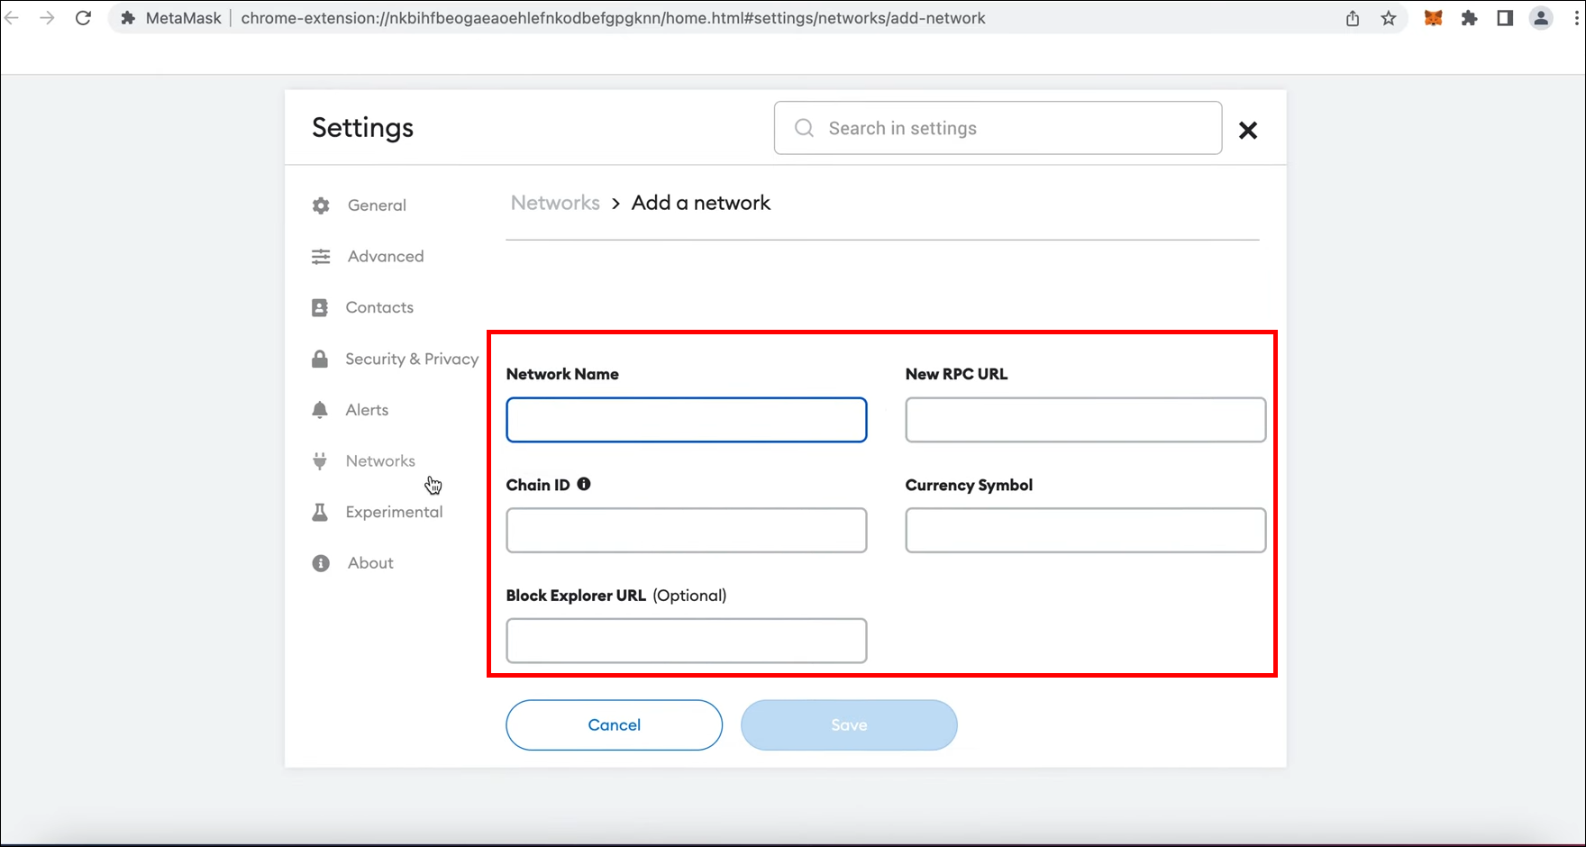
Task: Click the General gear icon
Action: click(x=321, y=205)
